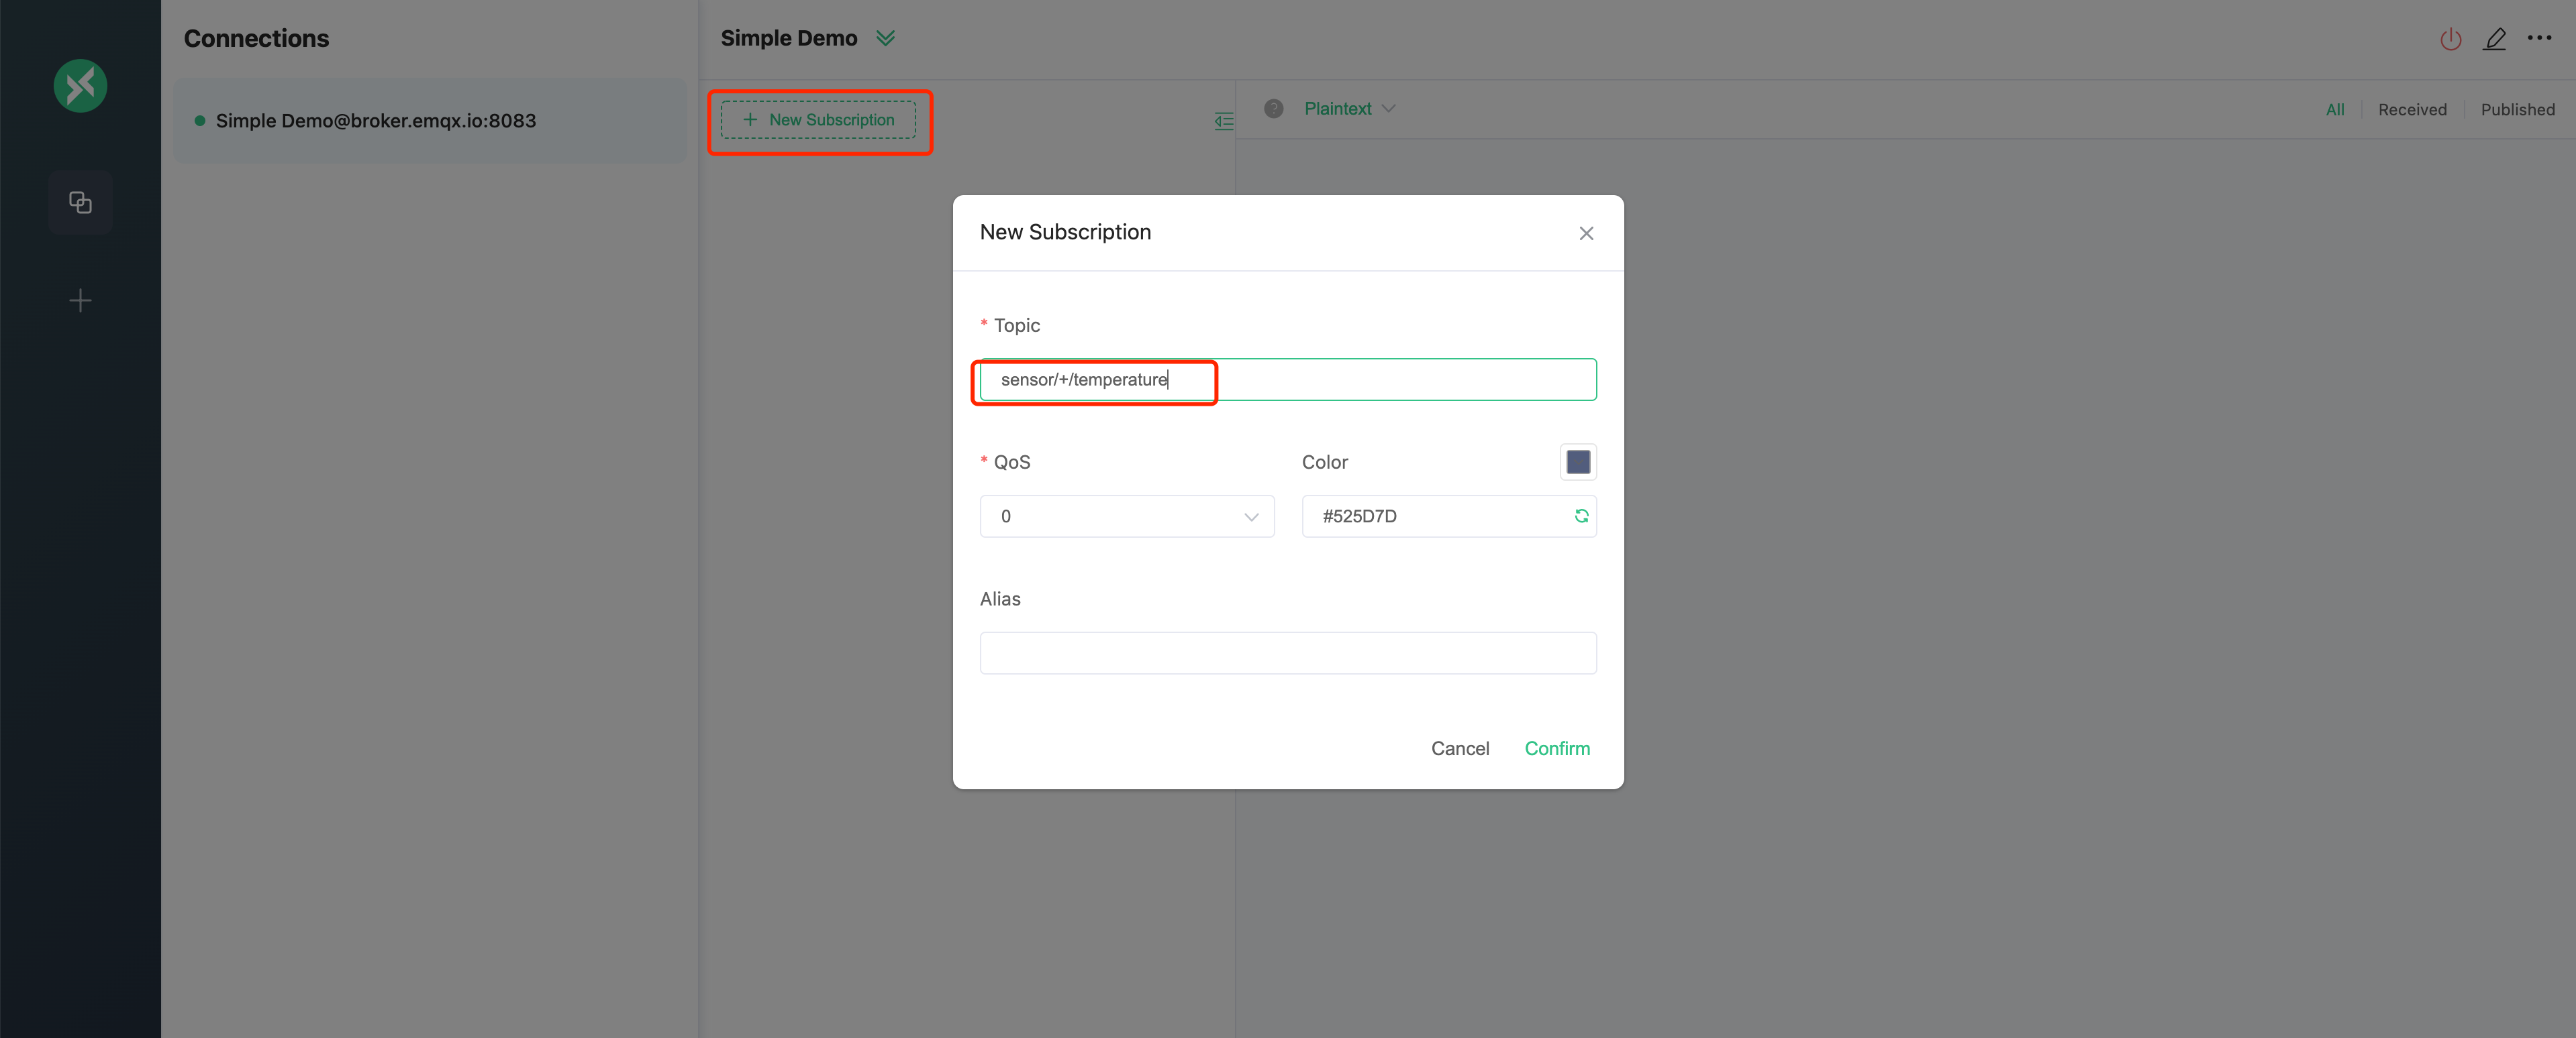The width and height of the screenshot is (2576, 1038).
Task: Click the color swatch for subscription color
Action: 1577,461
